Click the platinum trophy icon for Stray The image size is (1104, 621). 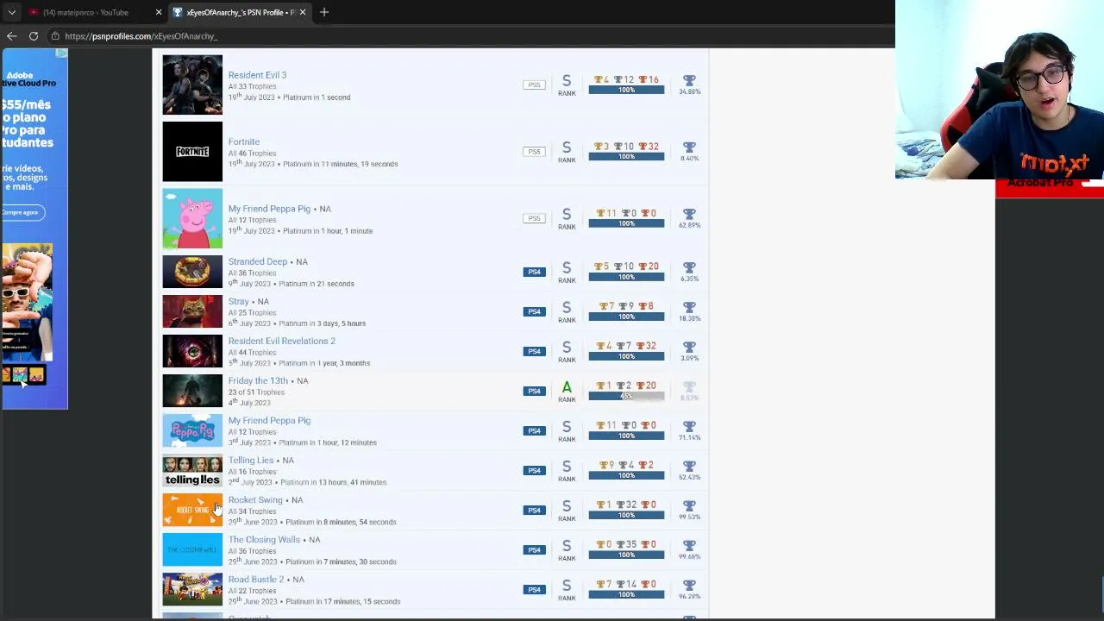689,307
